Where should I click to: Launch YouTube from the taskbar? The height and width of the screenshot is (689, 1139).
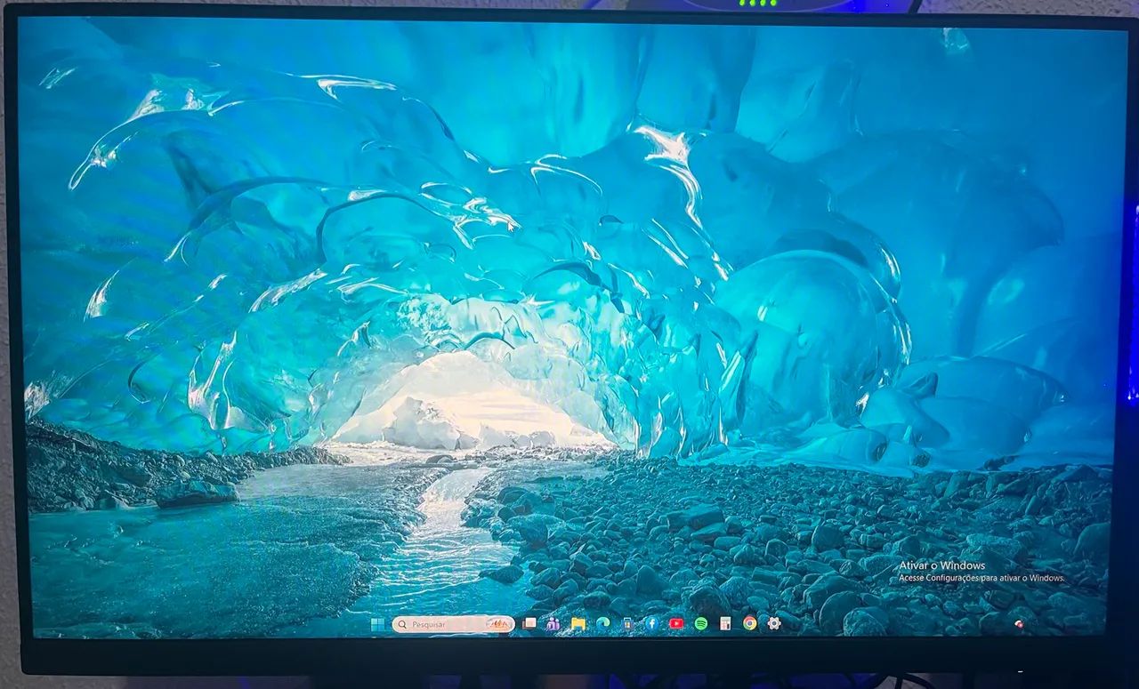pyautogui.click(x=676, y=623)
